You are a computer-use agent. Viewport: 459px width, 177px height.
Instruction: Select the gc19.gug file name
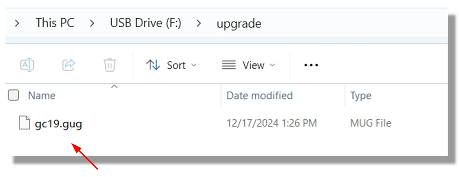click(59, 123)
